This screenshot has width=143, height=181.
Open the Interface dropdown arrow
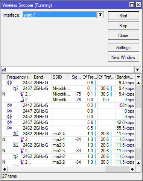coord(100,15)
